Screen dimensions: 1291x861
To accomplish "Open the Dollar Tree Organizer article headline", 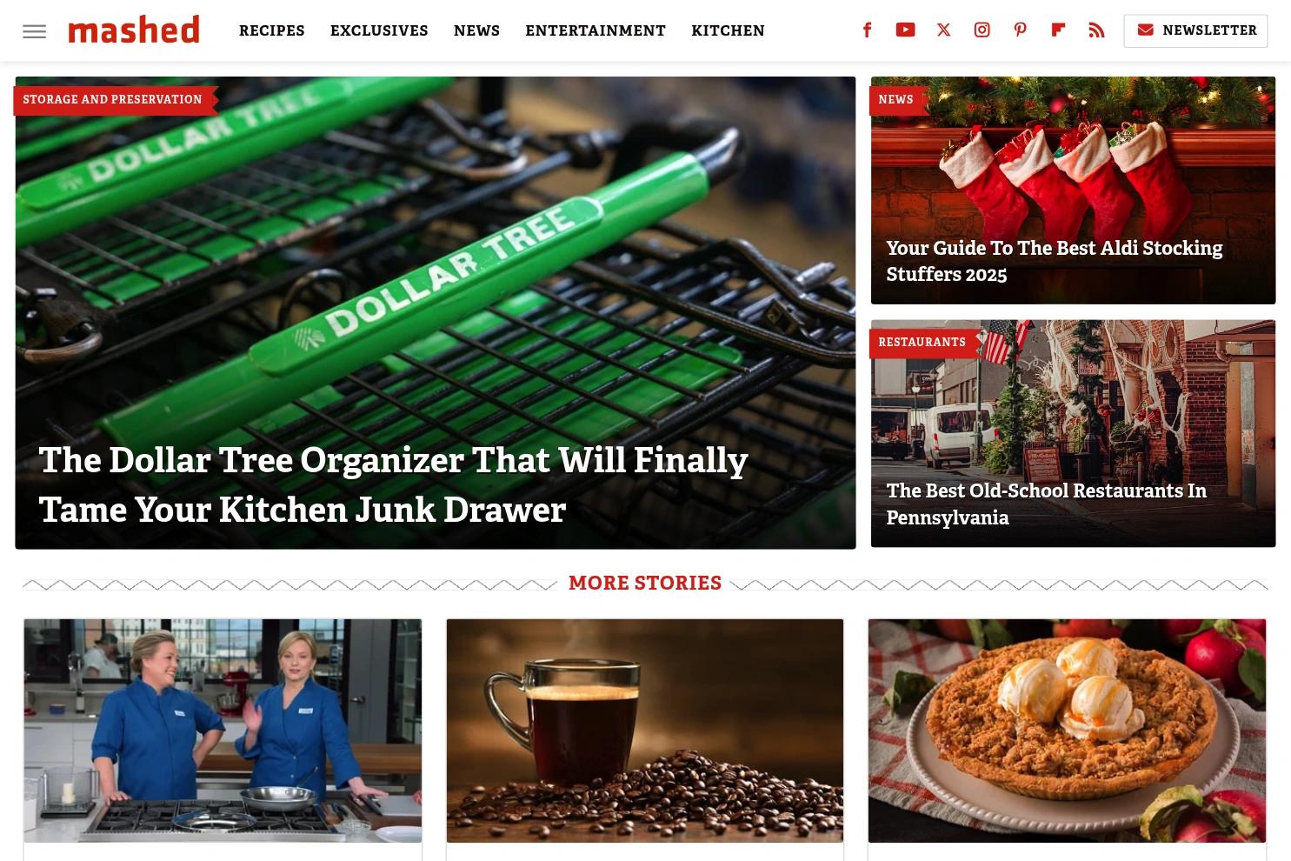I will click(x=393, y=484).
